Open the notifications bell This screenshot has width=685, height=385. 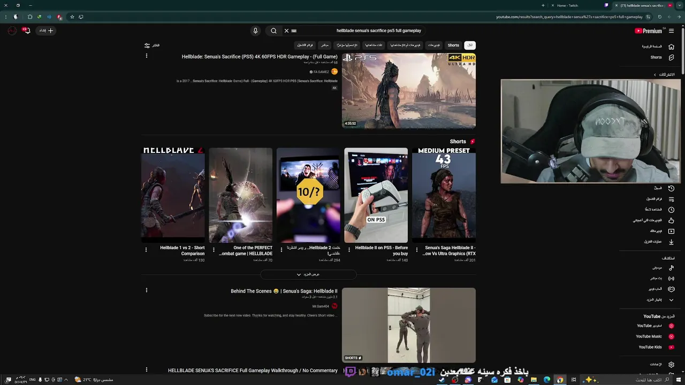pyautogui.click(x=27, y=30)
